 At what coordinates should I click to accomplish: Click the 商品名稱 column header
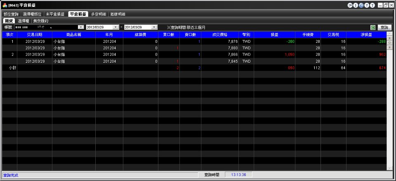(x=74, y=35)
